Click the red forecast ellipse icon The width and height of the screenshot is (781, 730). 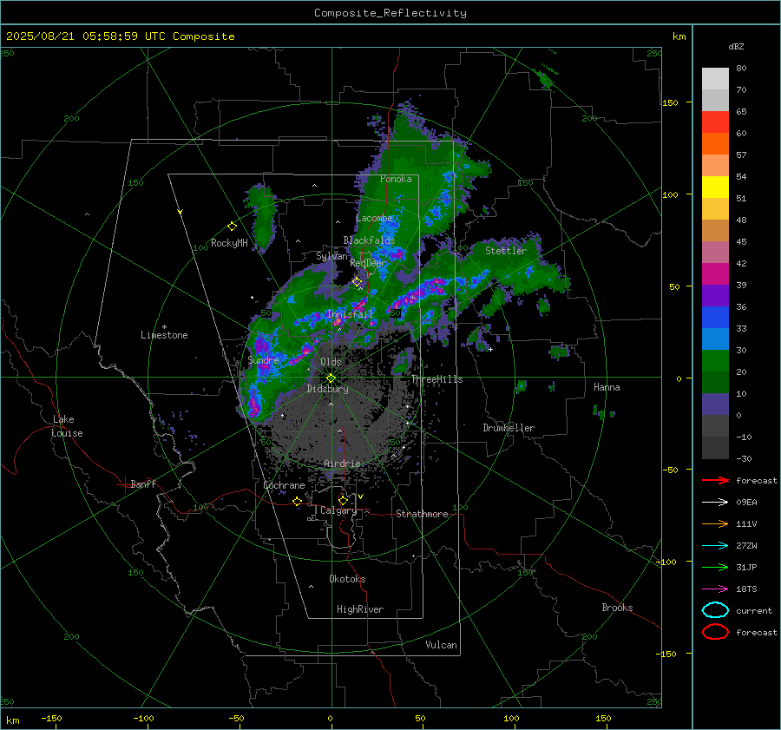pos(715,632)
